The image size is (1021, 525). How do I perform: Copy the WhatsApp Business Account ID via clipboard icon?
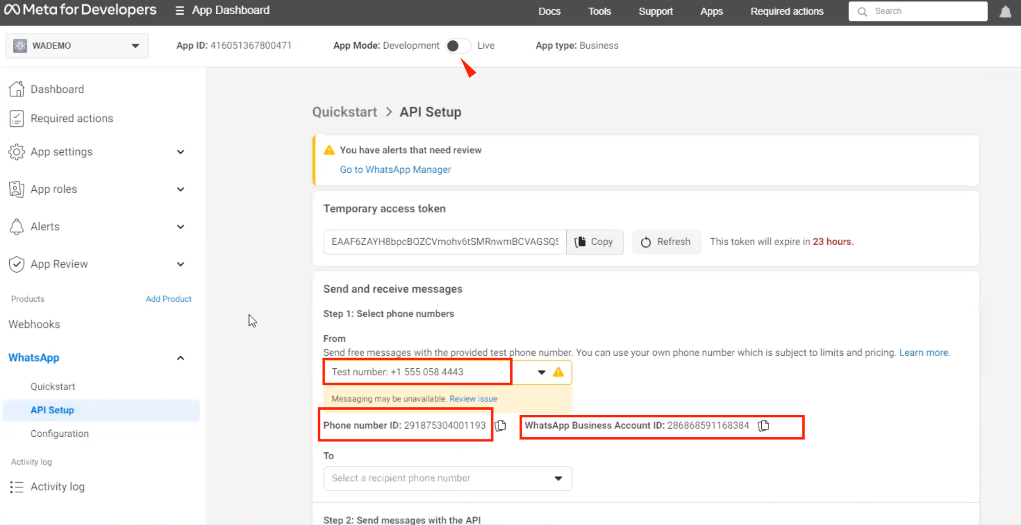coord(764,425)
